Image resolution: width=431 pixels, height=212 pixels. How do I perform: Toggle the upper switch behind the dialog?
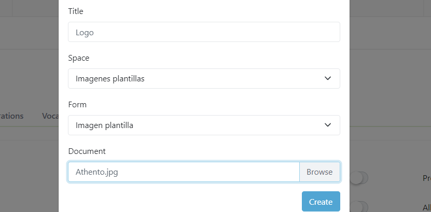tap(359, 178)
